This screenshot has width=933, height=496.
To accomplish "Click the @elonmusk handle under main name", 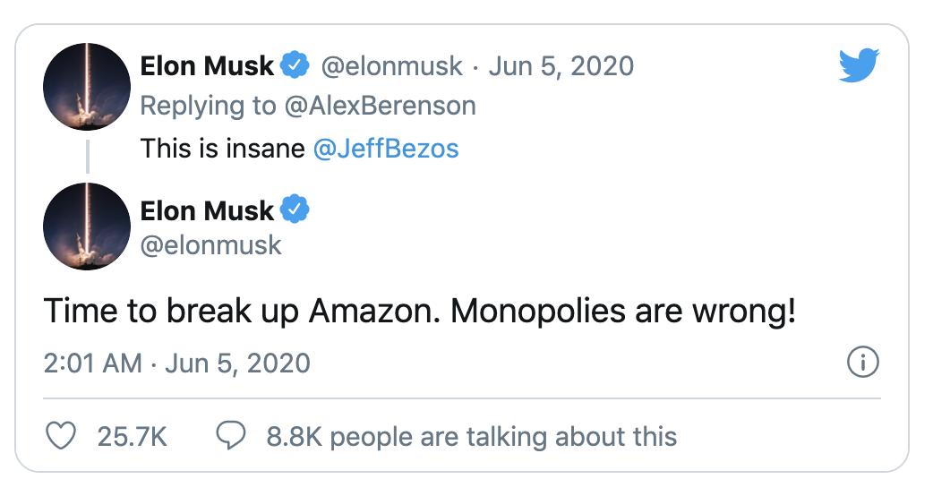I will coord(210,244).
